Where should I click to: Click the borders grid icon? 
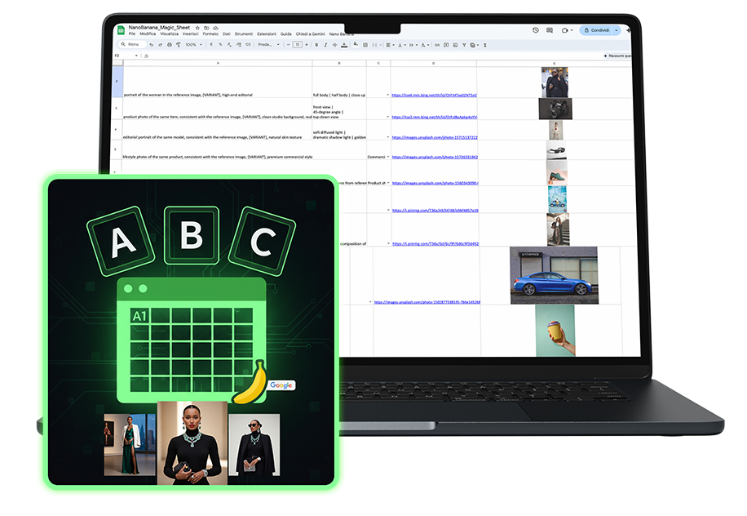(x=365, y=45)
